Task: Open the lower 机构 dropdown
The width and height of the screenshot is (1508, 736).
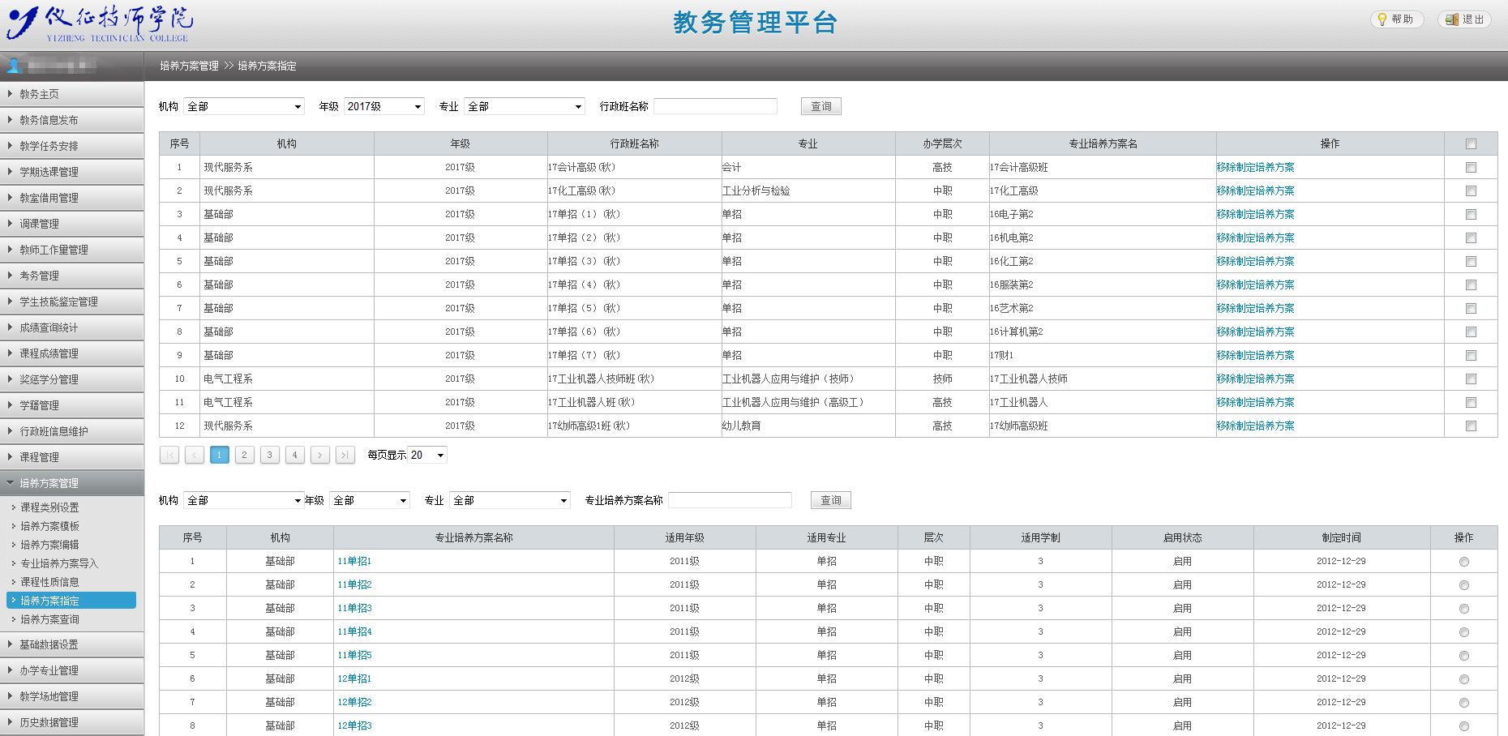Action: [x=244, y=500]
